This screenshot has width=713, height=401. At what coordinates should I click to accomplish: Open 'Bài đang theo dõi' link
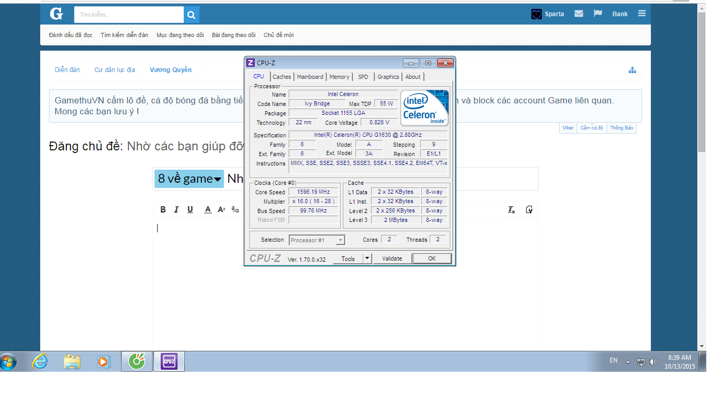234,35
